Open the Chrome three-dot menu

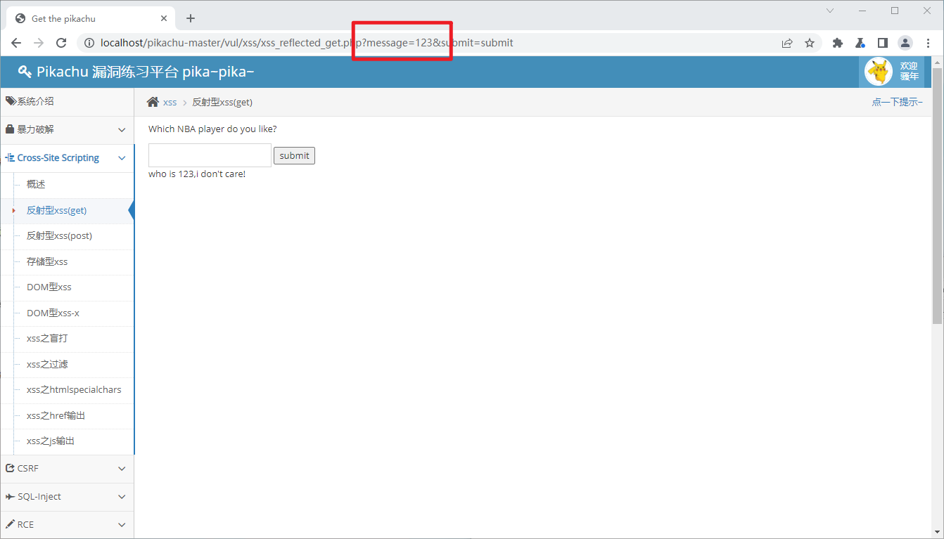pos(928,43)
